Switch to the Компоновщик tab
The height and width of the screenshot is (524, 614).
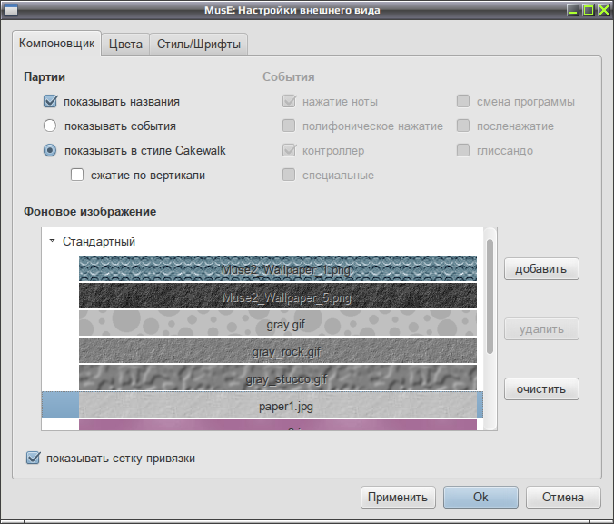57,43
